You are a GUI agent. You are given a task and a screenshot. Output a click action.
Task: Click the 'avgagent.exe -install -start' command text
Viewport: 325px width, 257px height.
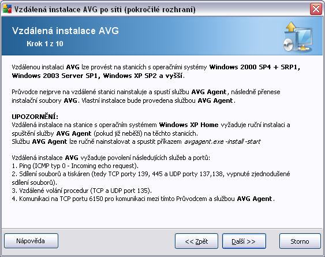click(222, 141)
